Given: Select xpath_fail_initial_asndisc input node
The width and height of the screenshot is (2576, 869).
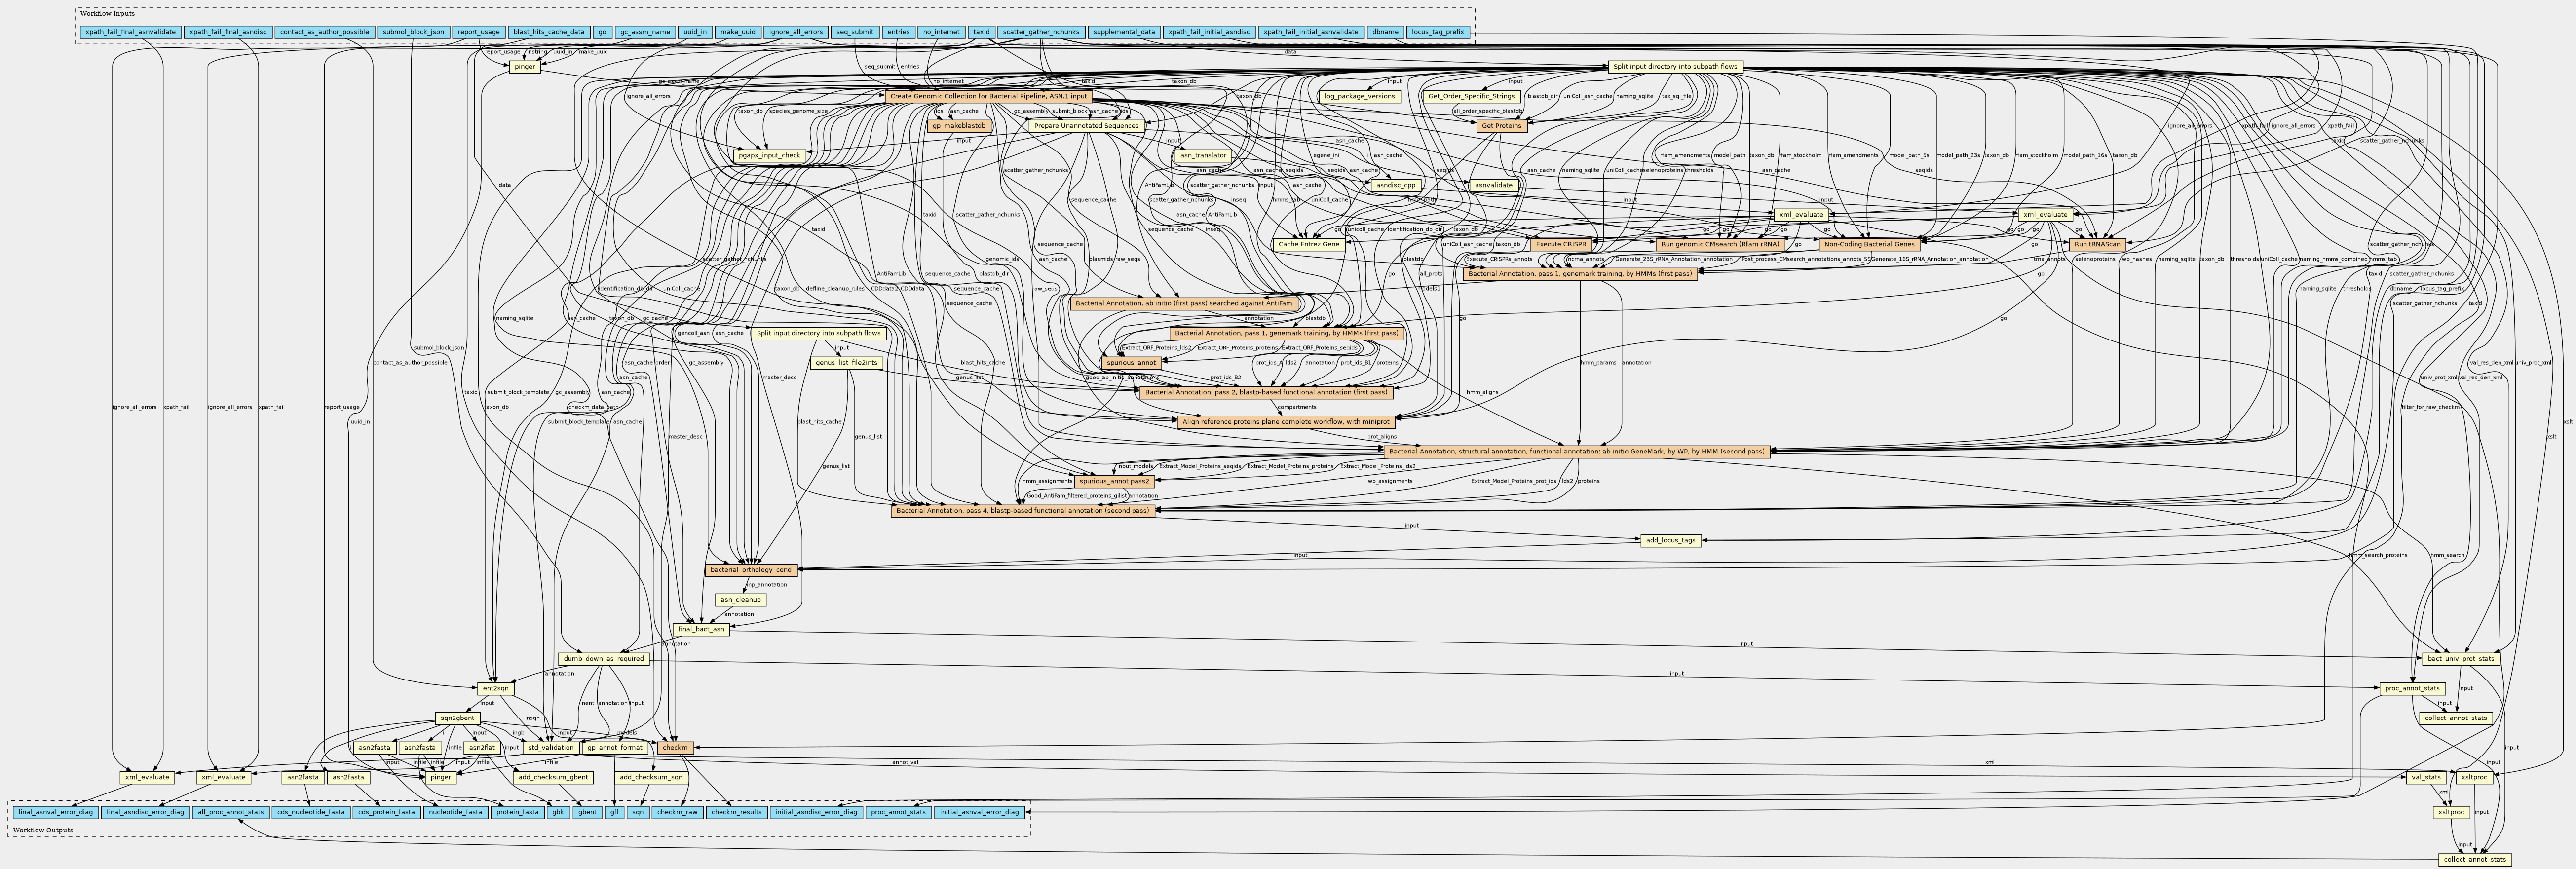Looking at the screenshot, I should (x=1208, y=32).
